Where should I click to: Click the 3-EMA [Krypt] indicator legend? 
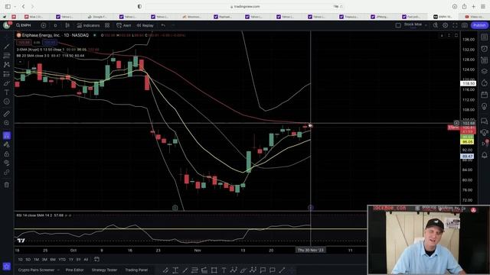[x=41, y=50]
